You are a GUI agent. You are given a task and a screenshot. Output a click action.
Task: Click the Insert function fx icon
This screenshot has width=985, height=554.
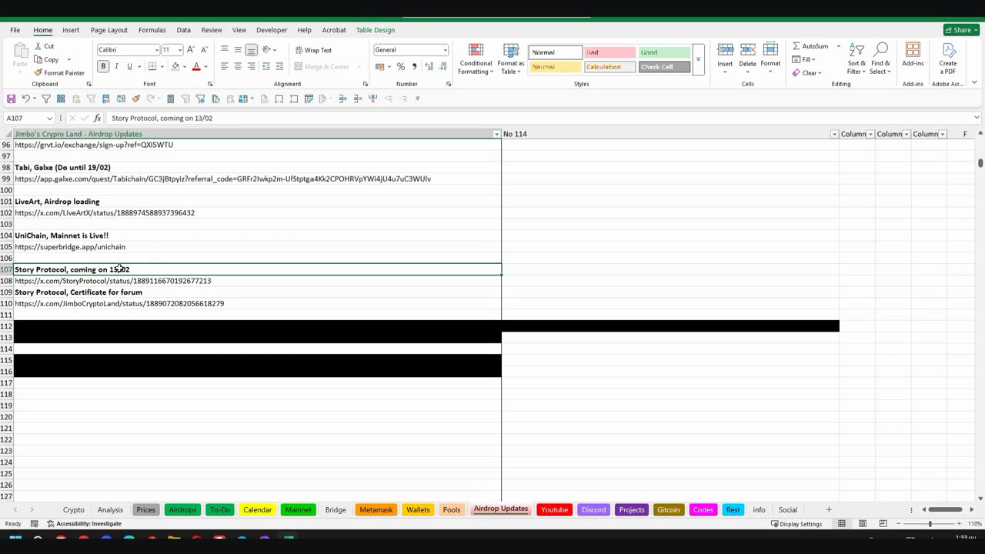(97, 118)
